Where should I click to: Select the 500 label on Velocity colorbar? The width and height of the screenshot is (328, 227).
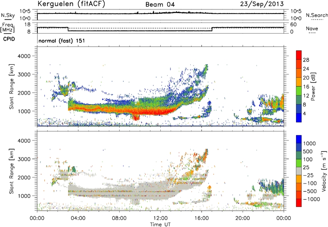point(308,152)
